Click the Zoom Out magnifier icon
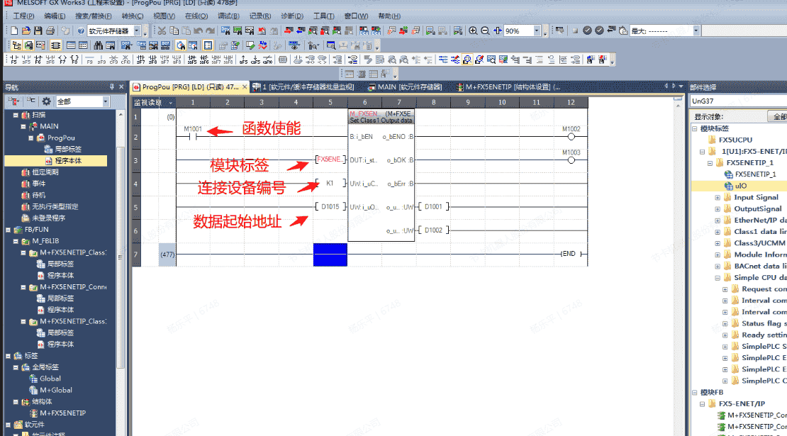 pyautogui.click(x=485, y=31)
